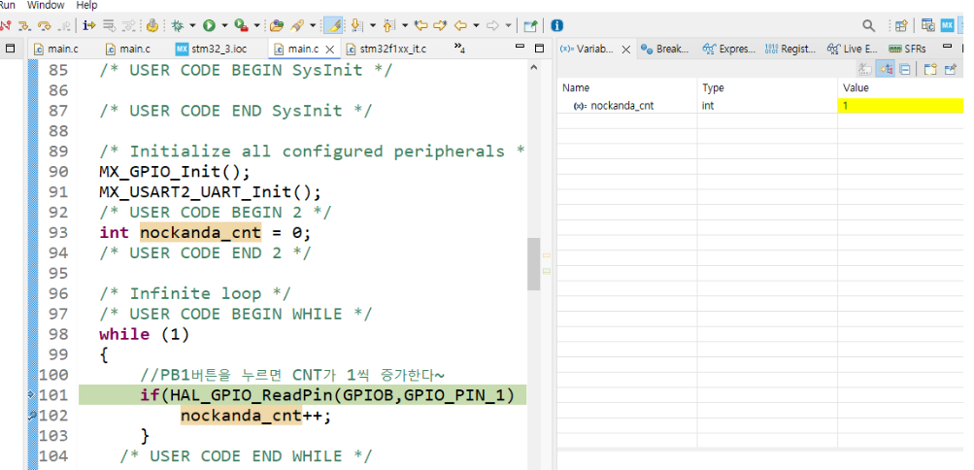Click the Step Into debug icon
974x470 pixels.
[x=25, y=25]
